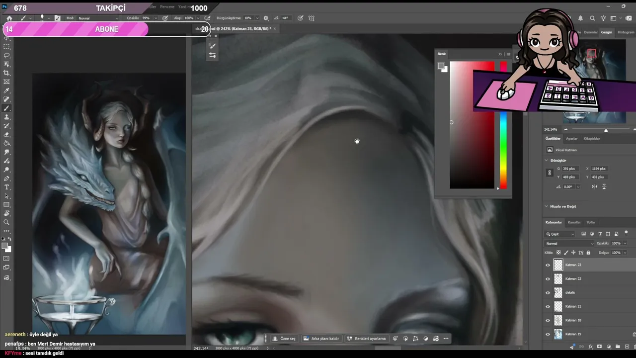Select the Eyedropper tool

7,90
